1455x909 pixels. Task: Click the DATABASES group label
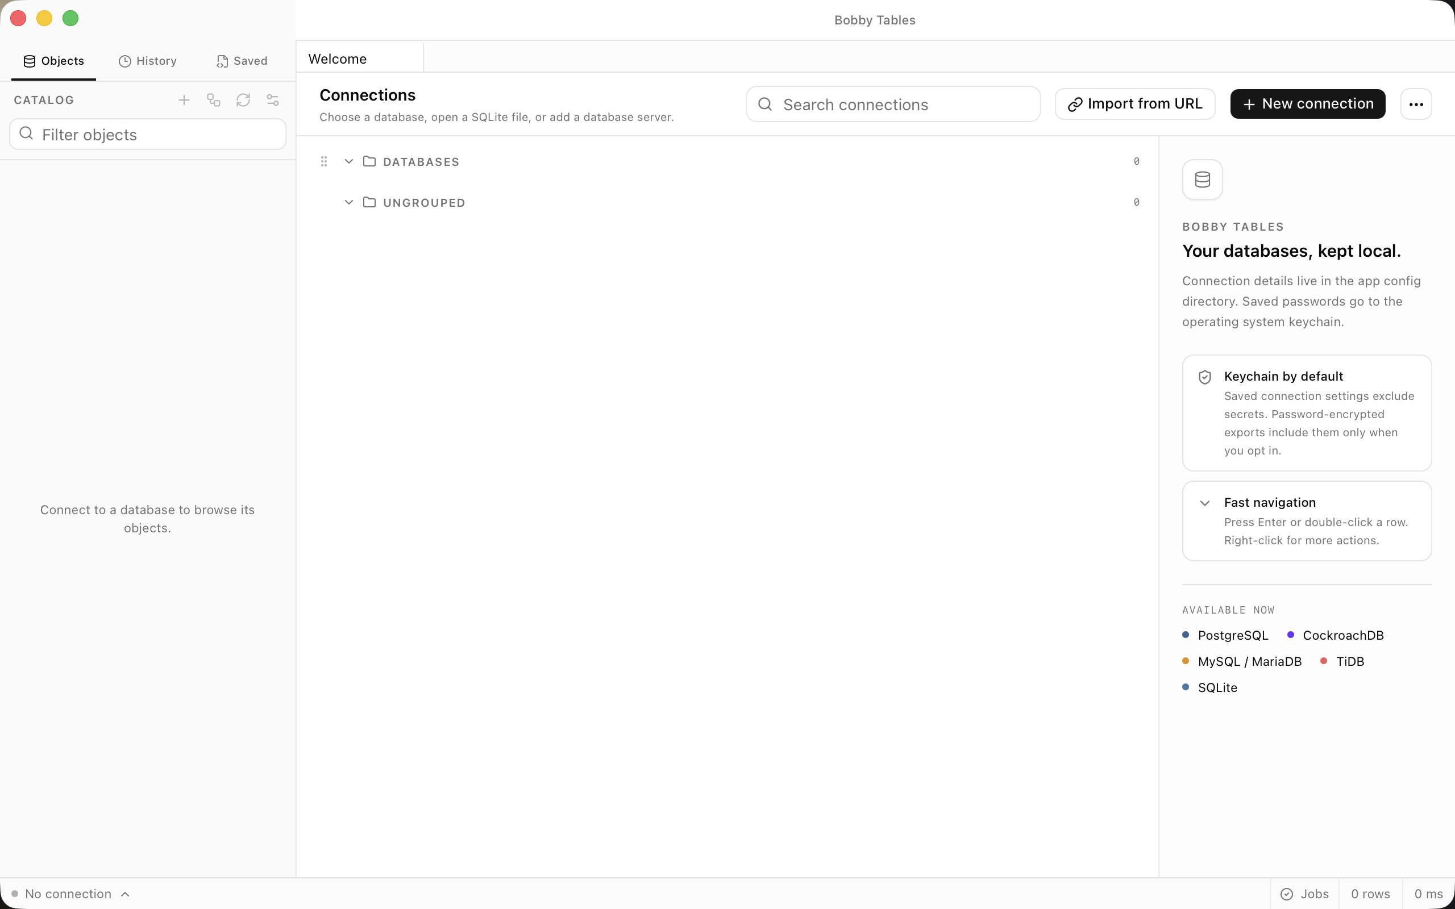coord(421,162)
